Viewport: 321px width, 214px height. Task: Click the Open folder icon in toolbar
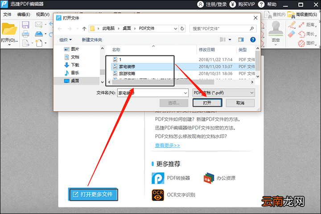[x=9, y=29]
